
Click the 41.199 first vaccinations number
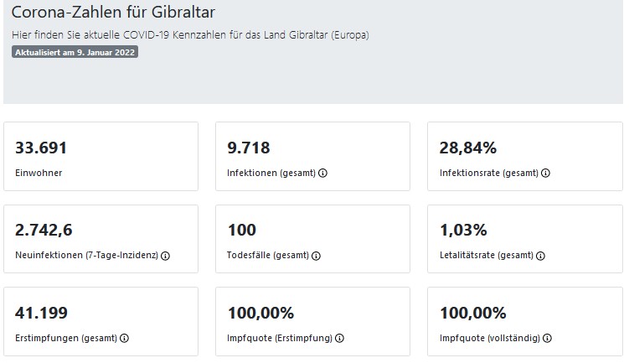tap(42, 313)
